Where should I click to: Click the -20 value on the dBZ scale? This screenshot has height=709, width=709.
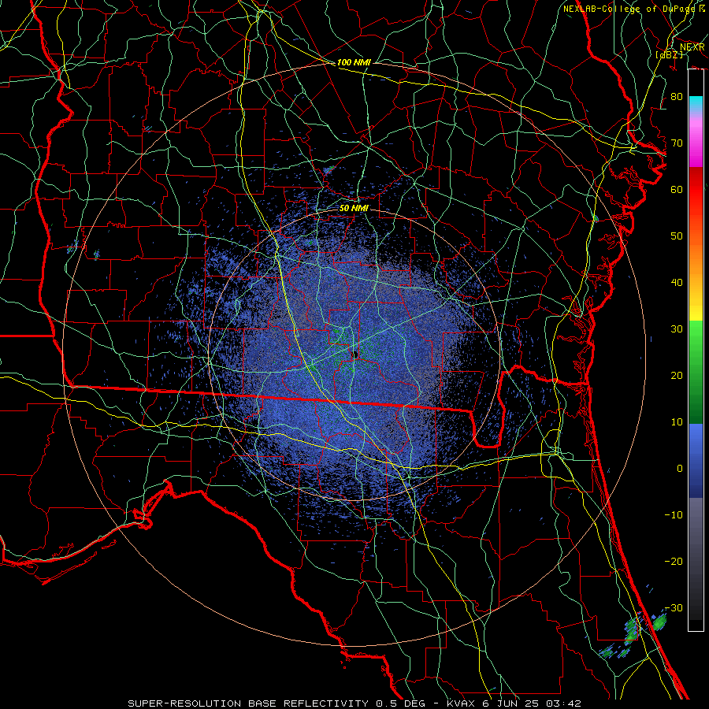[674, 562]
